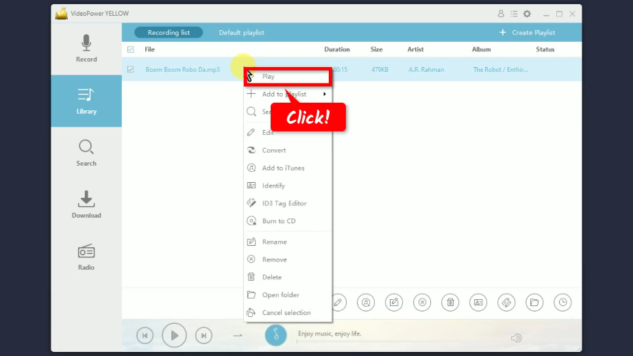Open the Search section in sidebar
633x356 pixels.
click(x=86, y=153)
